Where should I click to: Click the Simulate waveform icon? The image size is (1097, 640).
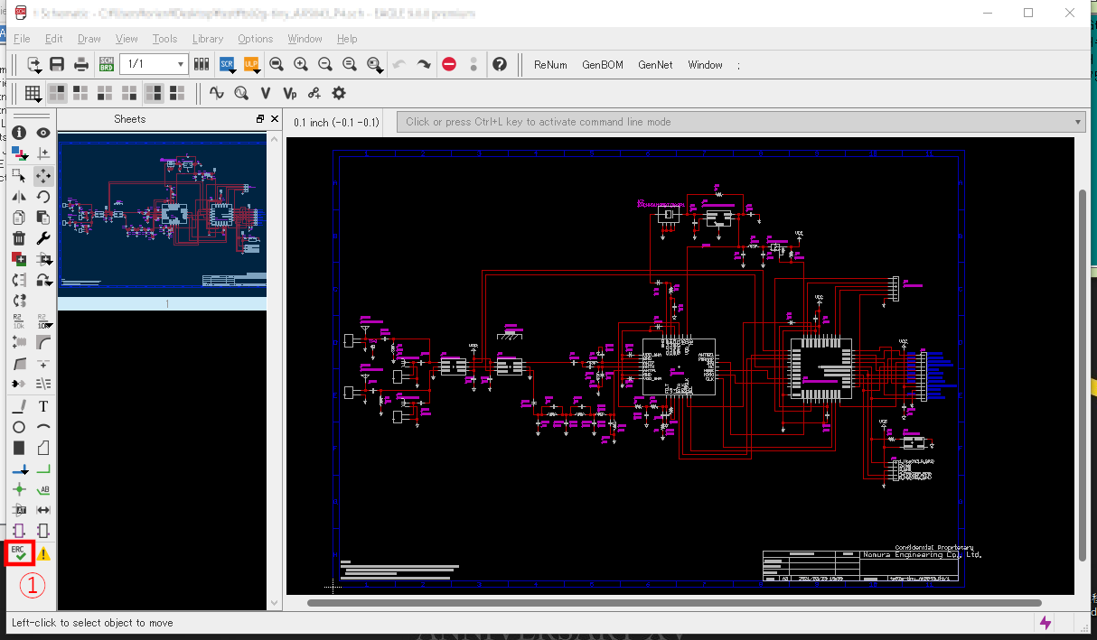click(x=216, y=92)
